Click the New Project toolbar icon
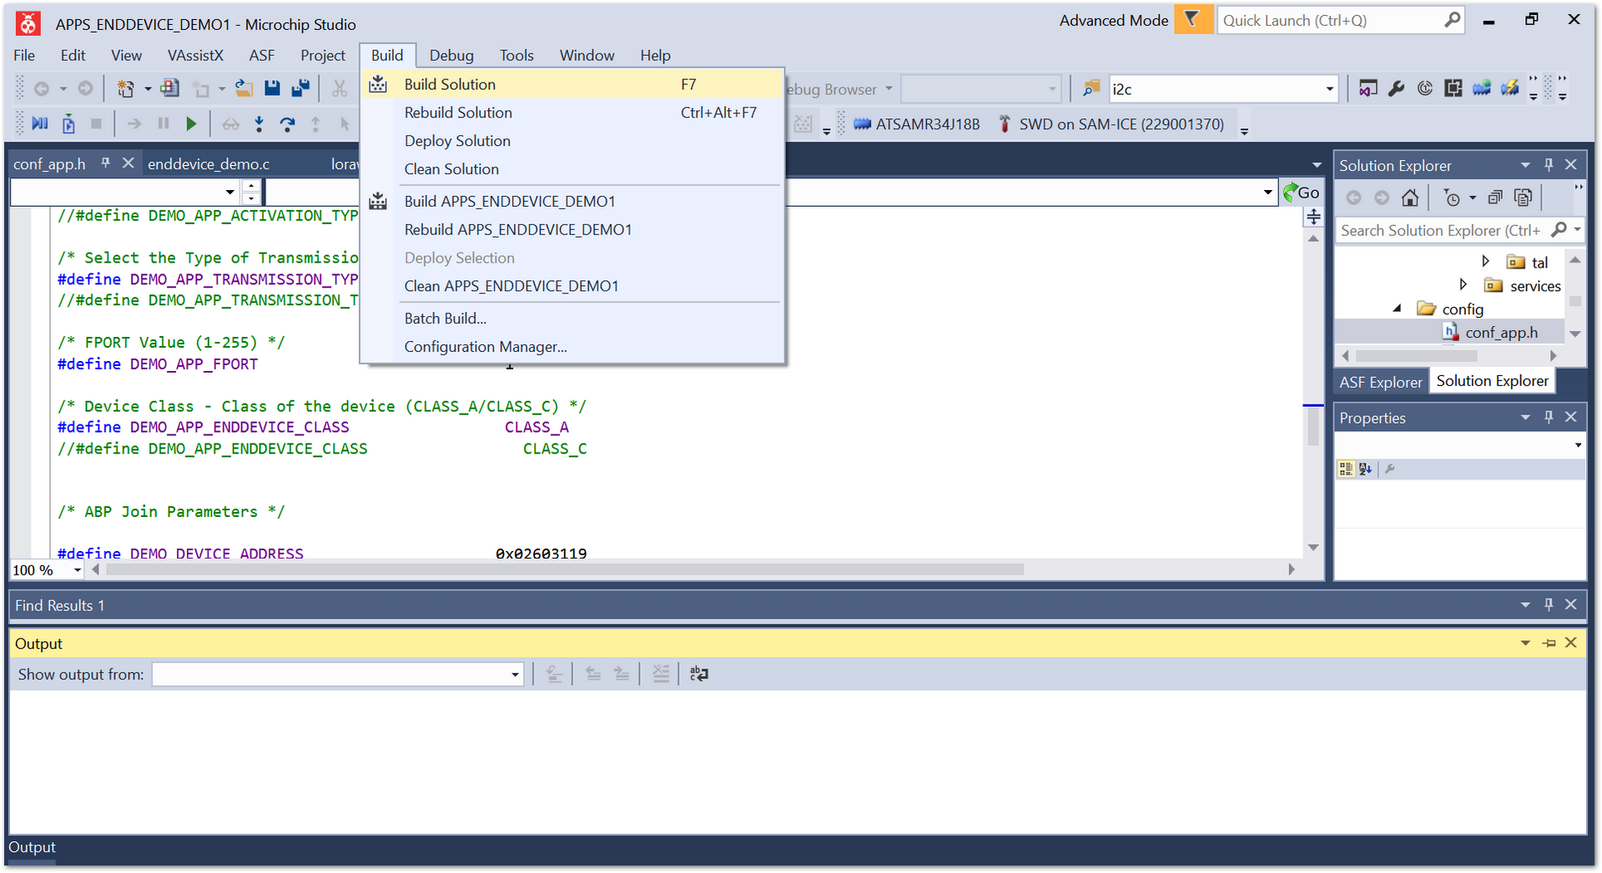This screenshot has width=1602, height=873. pos(125,88)
